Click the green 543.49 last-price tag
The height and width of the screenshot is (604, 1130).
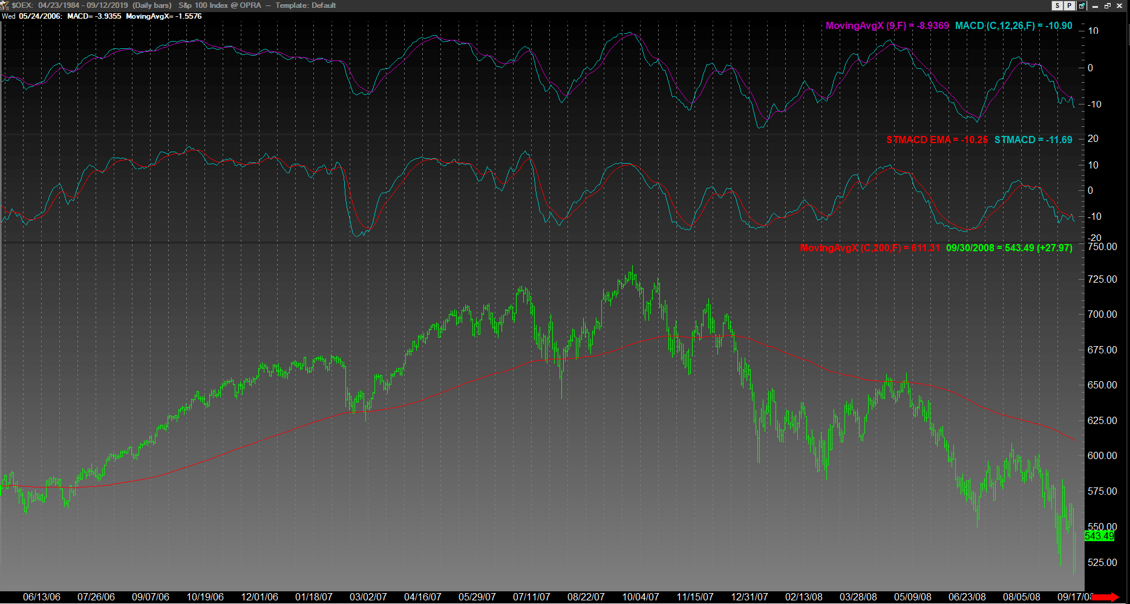(1099, 536)
